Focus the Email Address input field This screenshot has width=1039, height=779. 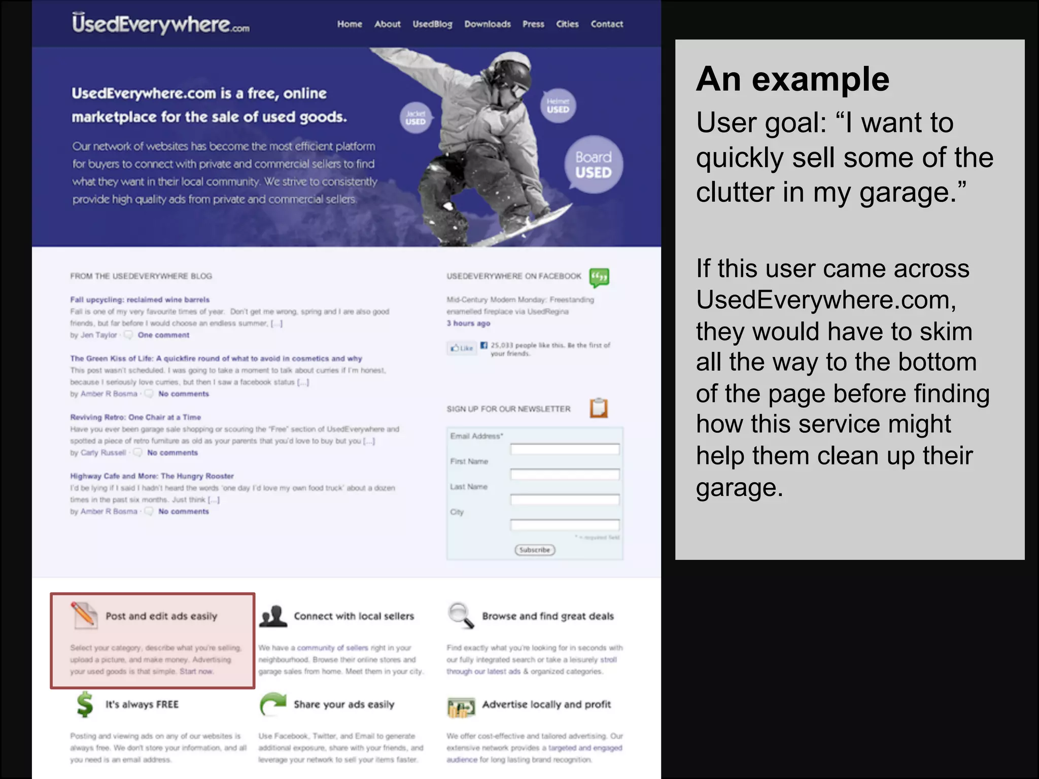[x=565, y=449]
